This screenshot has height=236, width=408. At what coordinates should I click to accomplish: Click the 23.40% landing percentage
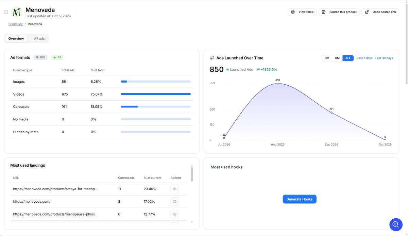click(150, 189)
